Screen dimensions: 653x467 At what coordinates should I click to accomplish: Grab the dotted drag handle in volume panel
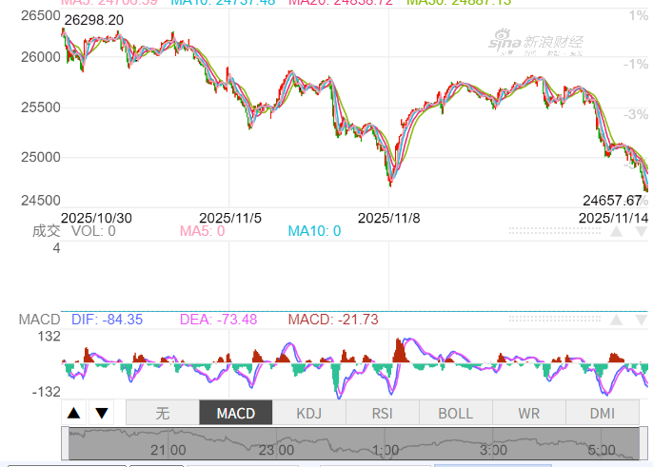[555, 231]
